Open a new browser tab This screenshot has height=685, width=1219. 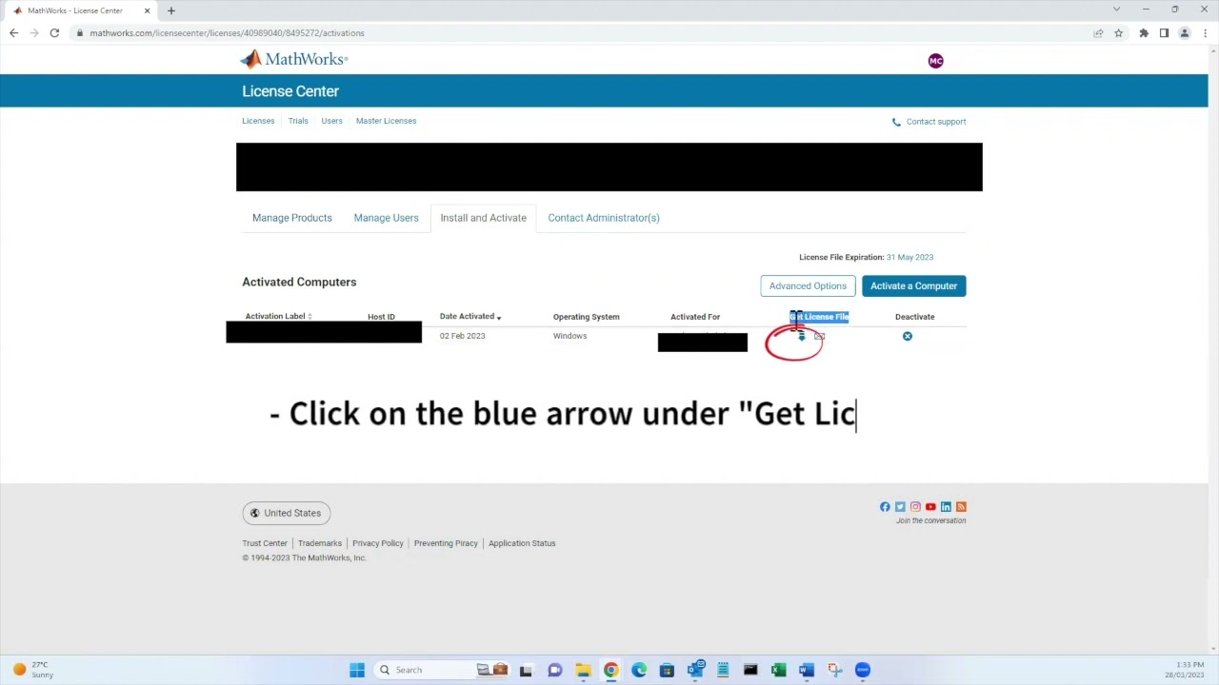click(171, 10)
